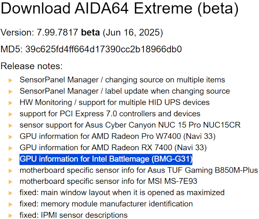259x219 pixels.
Task: Click the motherboard sensor info for MSI MS-7E93 text
Action: (x=108, y=181)
